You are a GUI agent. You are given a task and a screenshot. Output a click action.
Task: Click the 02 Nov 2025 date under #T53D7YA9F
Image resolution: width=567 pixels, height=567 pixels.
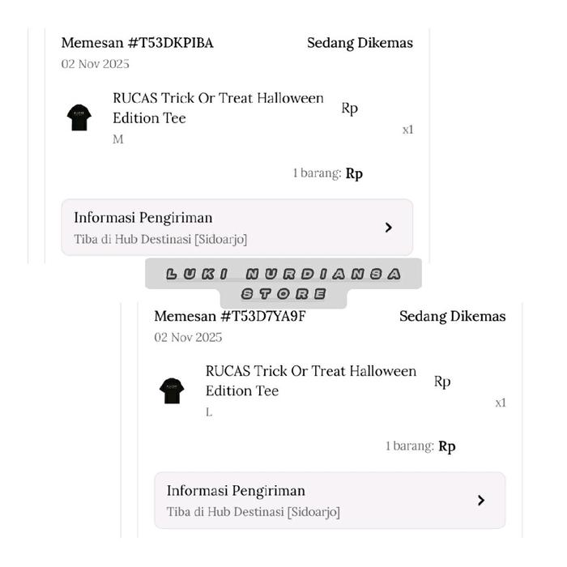(188, 337)
